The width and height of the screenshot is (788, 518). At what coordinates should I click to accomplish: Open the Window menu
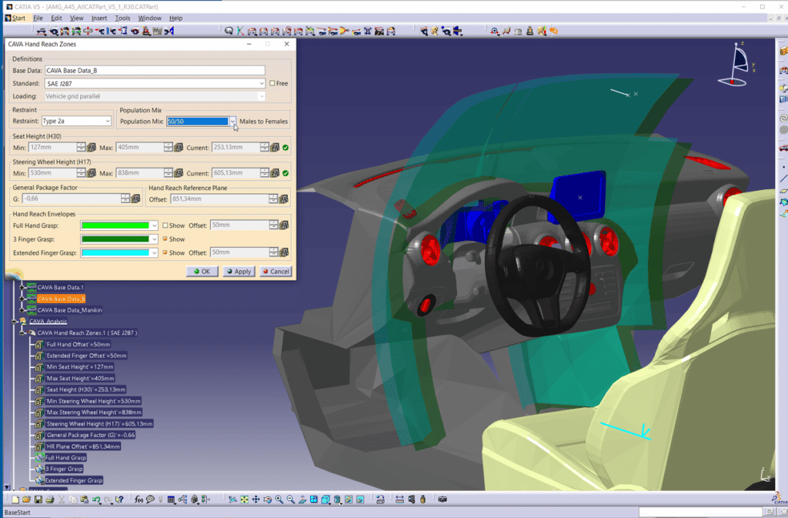150,18
